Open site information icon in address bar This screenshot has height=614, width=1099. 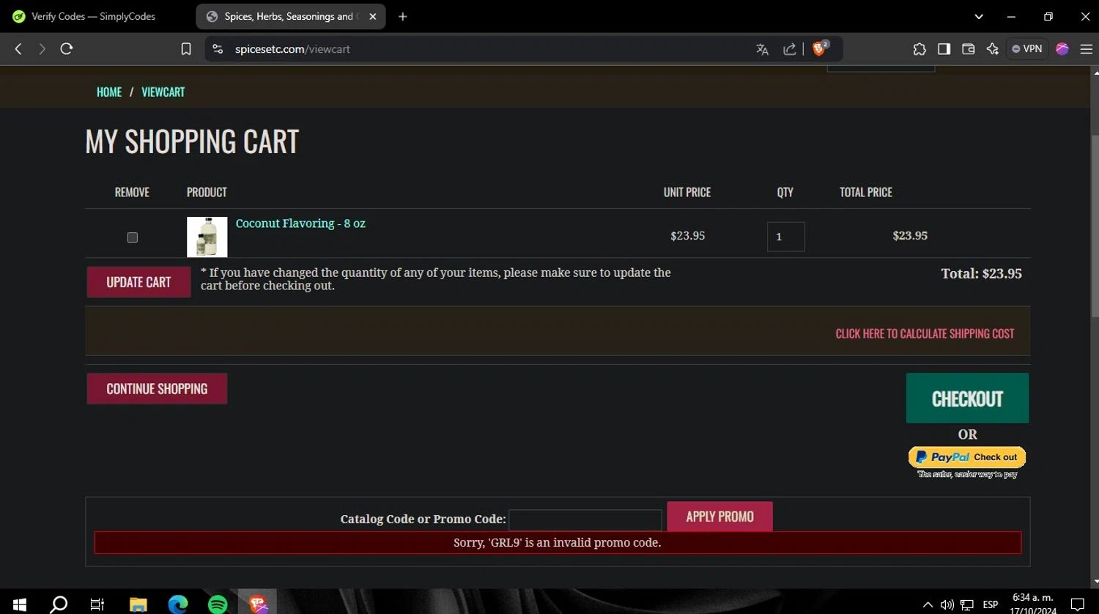218,49
